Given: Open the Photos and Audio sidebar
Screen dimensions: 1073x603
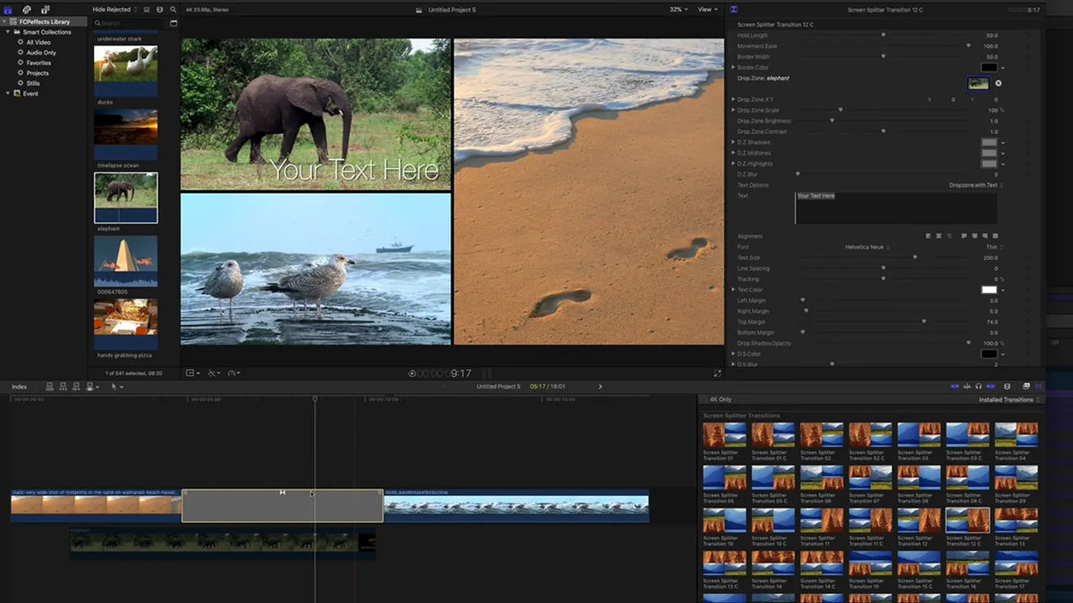Looking at the screenshot, I should [x=27, y=9].
